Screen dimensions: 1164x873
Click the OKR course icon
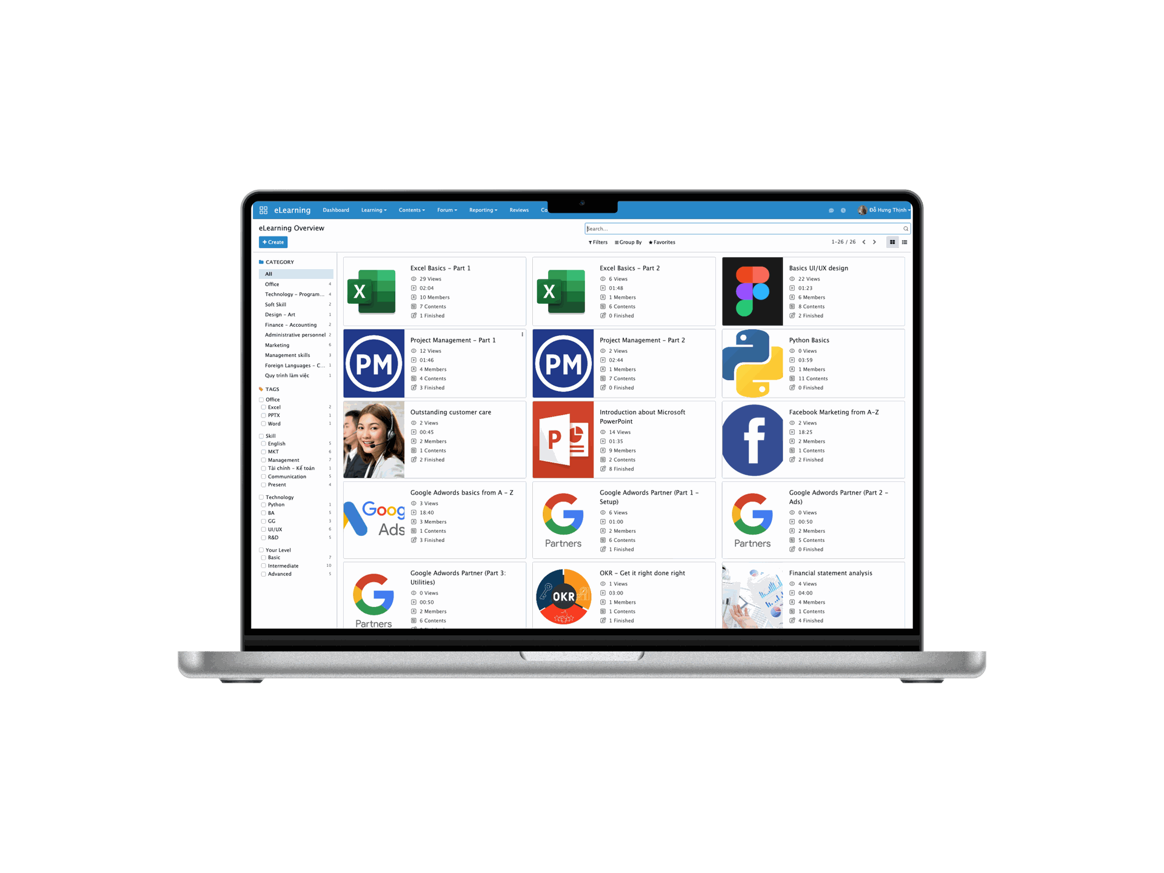pos(560,596)
